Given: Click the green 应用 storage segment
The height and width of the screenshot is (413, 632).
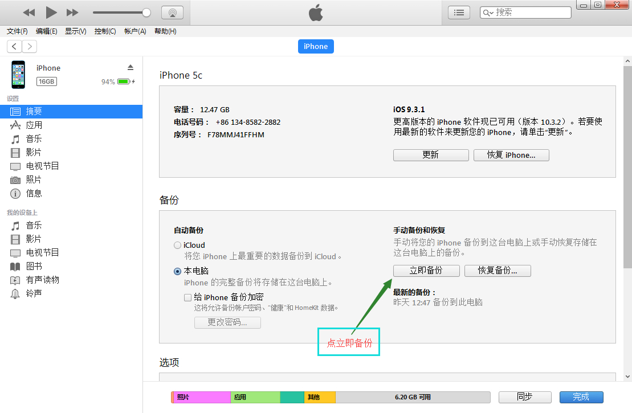Looking at the screenshot, I should pyautogui.click(x=255, y=397).
